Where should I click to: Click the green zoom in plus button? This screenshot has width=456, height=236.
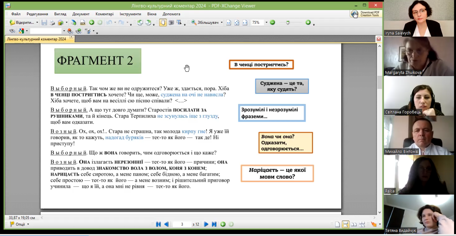pos(308,22)
